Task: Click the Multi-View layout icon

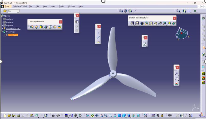Action: tap(119, 115)
